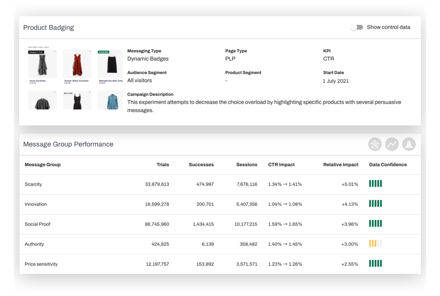Screen dimensions: 440x296
Task: Open the radar chart view icon
Action: click(375, 144)
